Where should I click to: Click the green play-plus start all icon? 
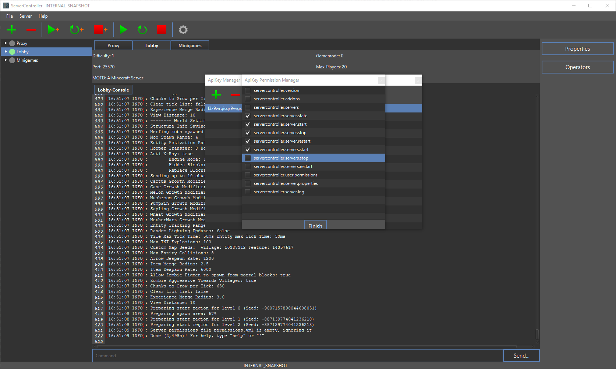pos(54,29)
